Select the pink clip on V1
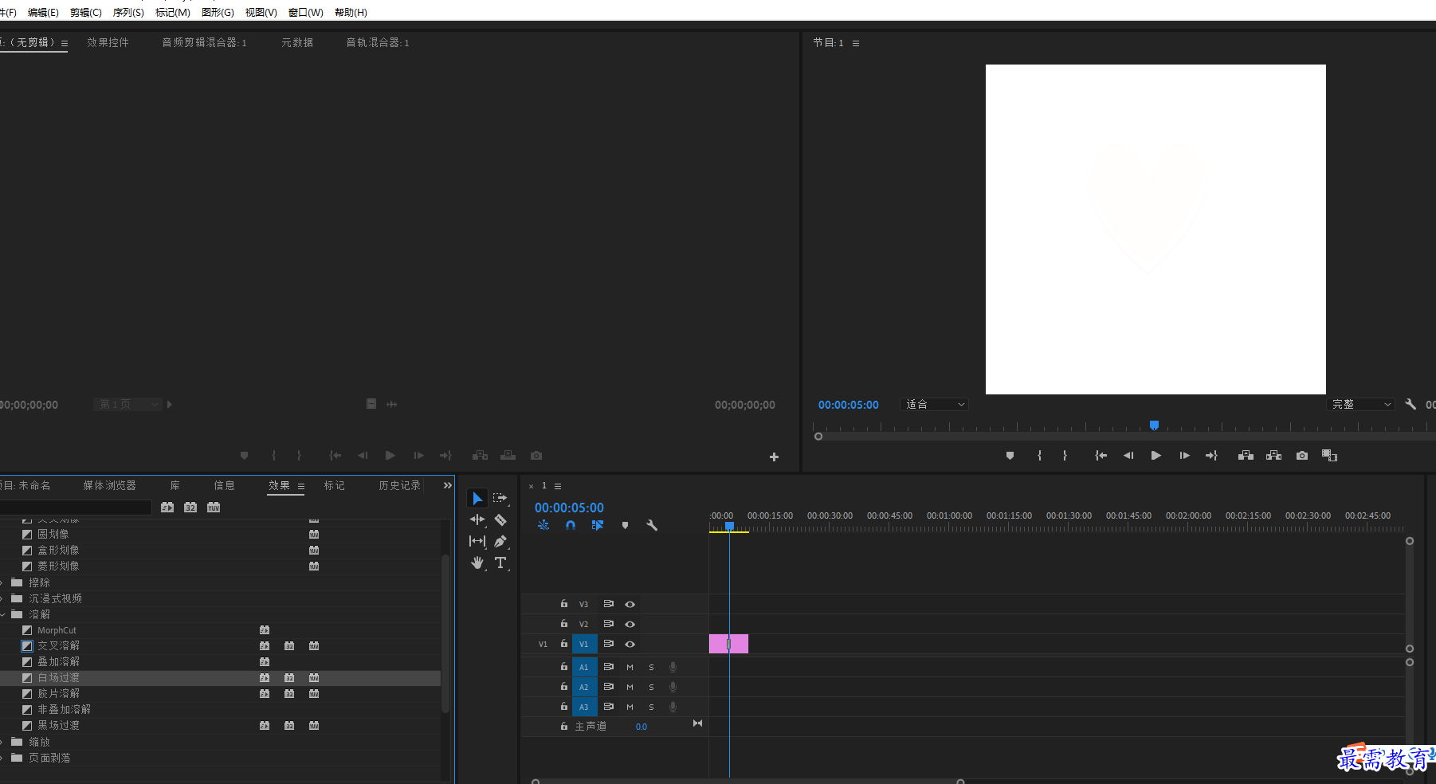1436x784 pixels. [728, 644]
